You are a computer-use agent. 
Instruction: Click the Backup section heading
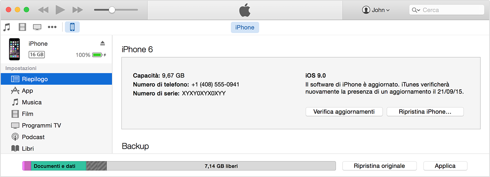point(135,146)
